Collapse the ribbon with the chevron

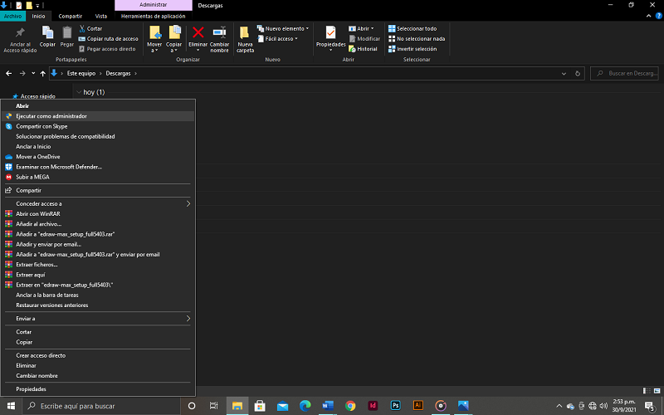[649, 16]
